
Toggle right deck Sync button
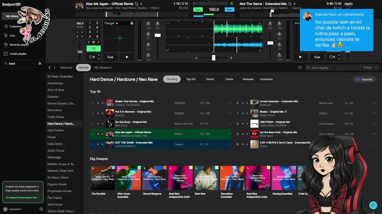coord(229,10)
